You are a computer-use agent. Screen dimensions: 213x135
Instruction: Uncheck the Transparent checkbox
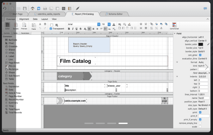click(51, 29)
